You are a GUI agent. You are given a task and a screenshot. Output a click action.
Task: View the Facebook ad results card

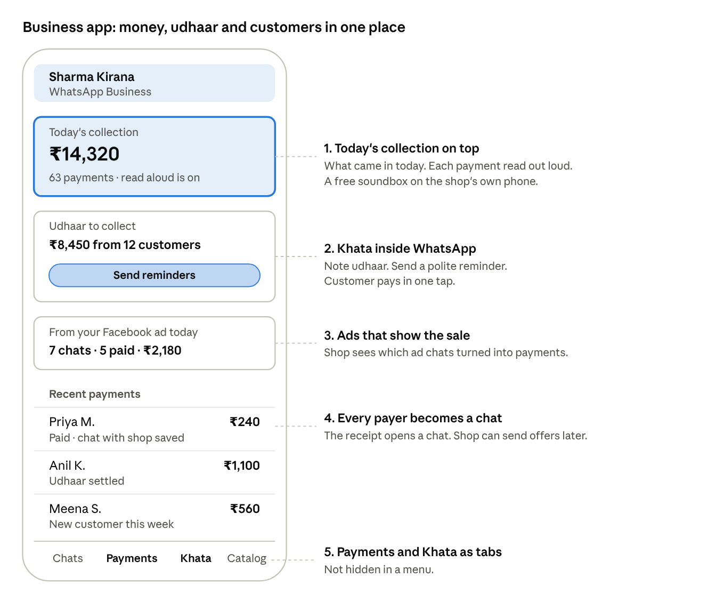pyautogui.click(x=154, y=343)
